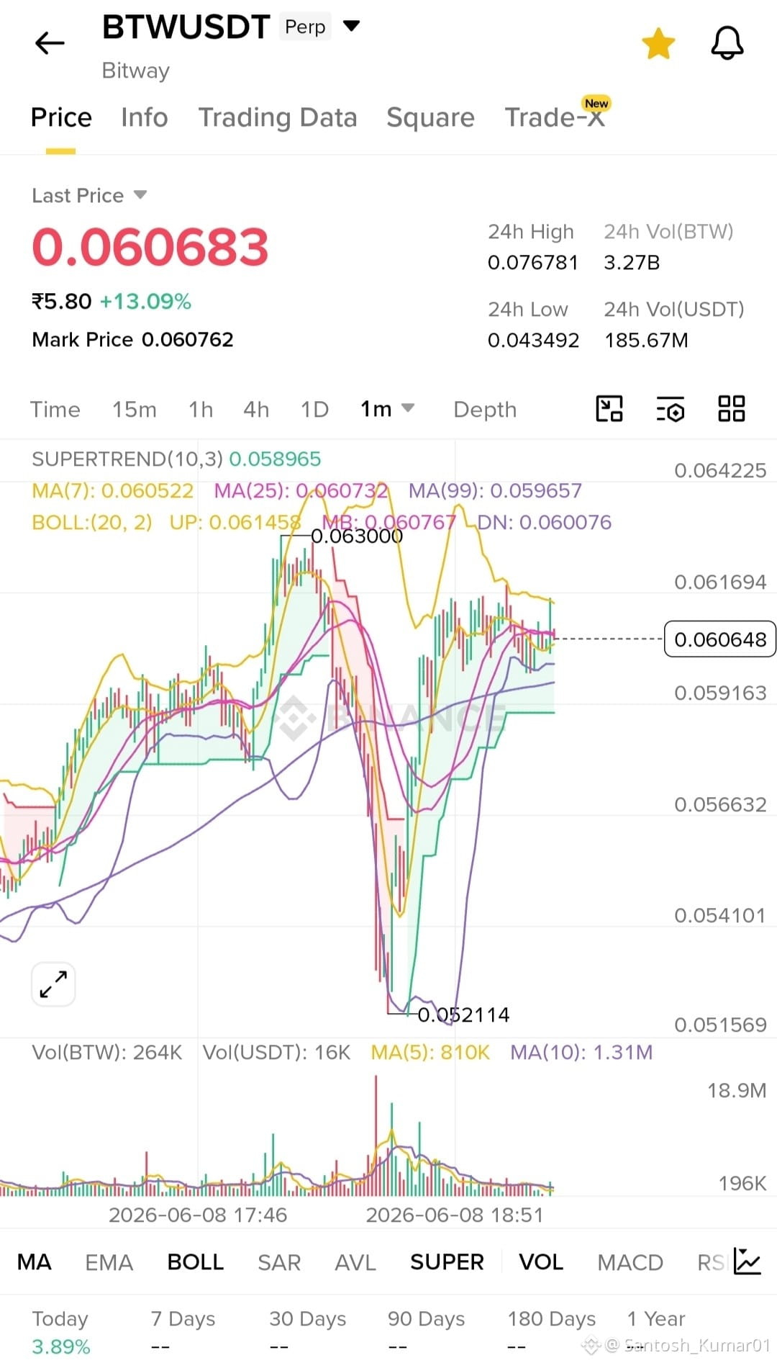The width and height of the screenshot is (777, 1363).
Task: Click the MA(7) legend value
Action: click(x=113, y=490)
